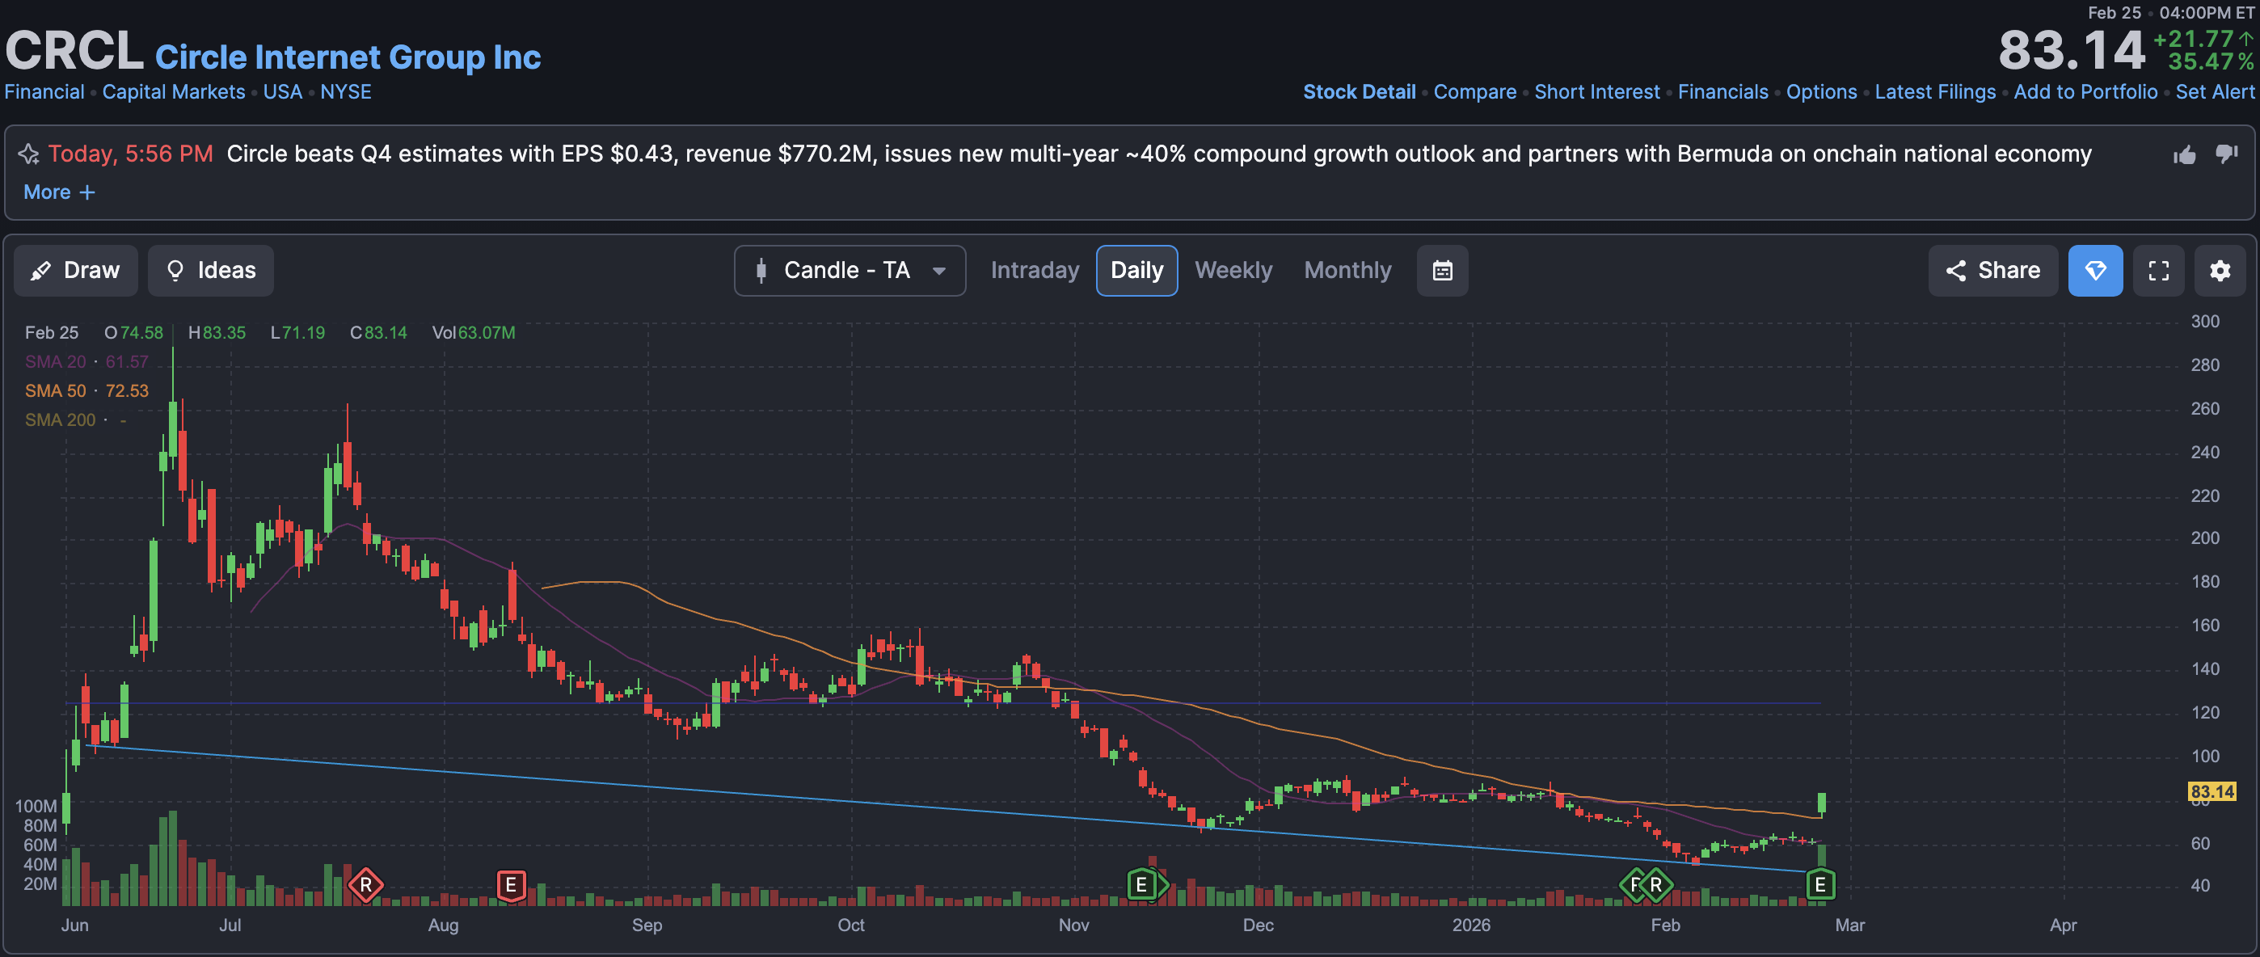Click the thumbs up icon on news
2260x957 pixels.
coord(2184,155)
